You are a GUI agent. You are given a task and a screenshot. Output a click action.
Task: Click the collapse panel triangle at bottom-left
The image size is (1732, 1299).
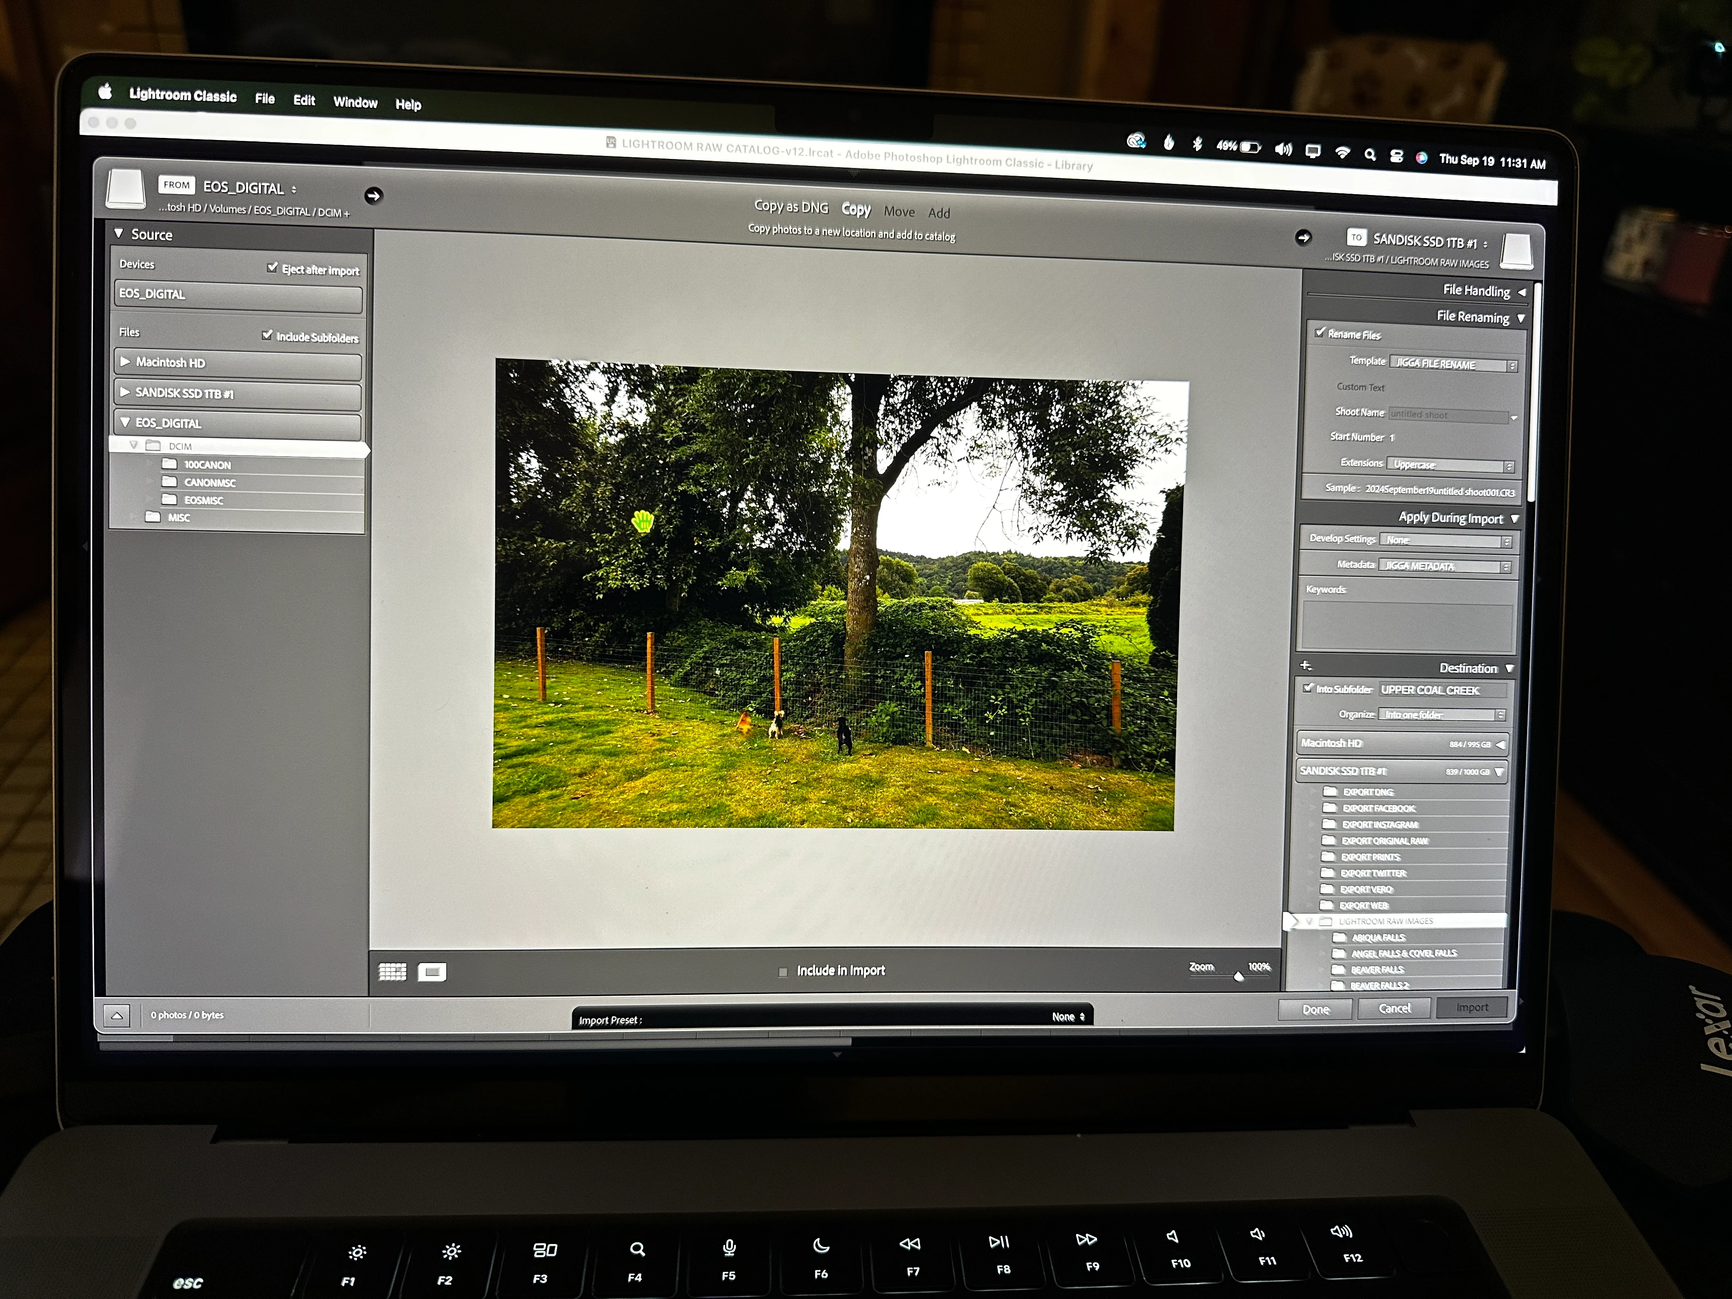pyautogui.click(x=117, y=1015)
